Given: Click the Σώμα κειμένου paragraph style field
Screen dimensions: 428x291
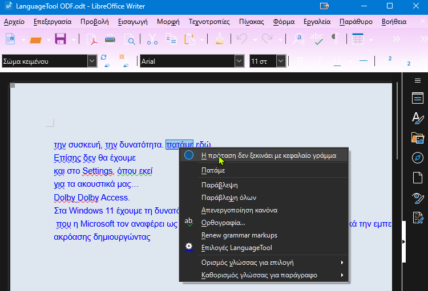Looking at the screenshot, I should [45, 61].
